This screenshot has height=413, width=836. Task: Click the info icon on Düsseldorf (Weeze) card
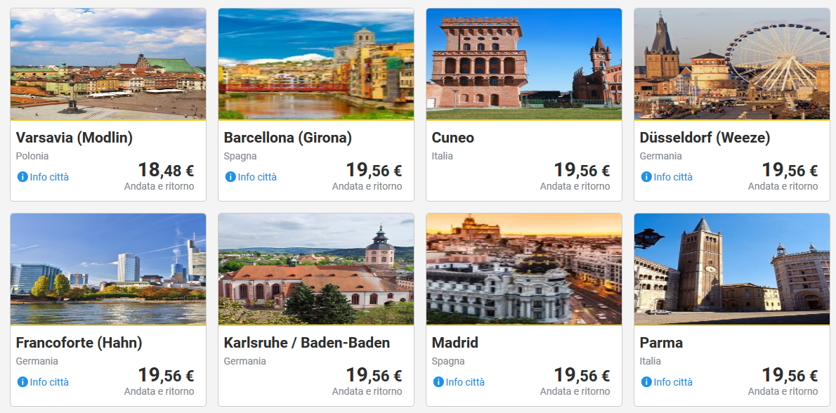point(646,177)
